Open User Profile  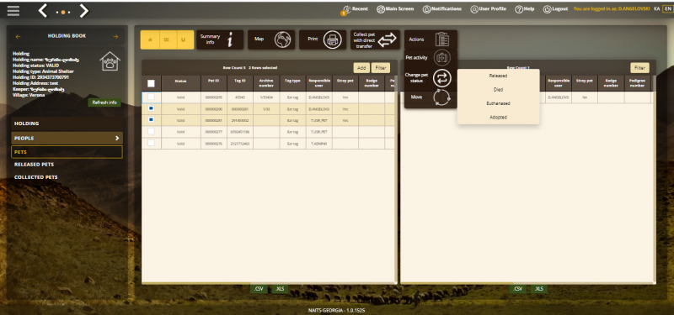pyautogui.click(x=489, y=9)
